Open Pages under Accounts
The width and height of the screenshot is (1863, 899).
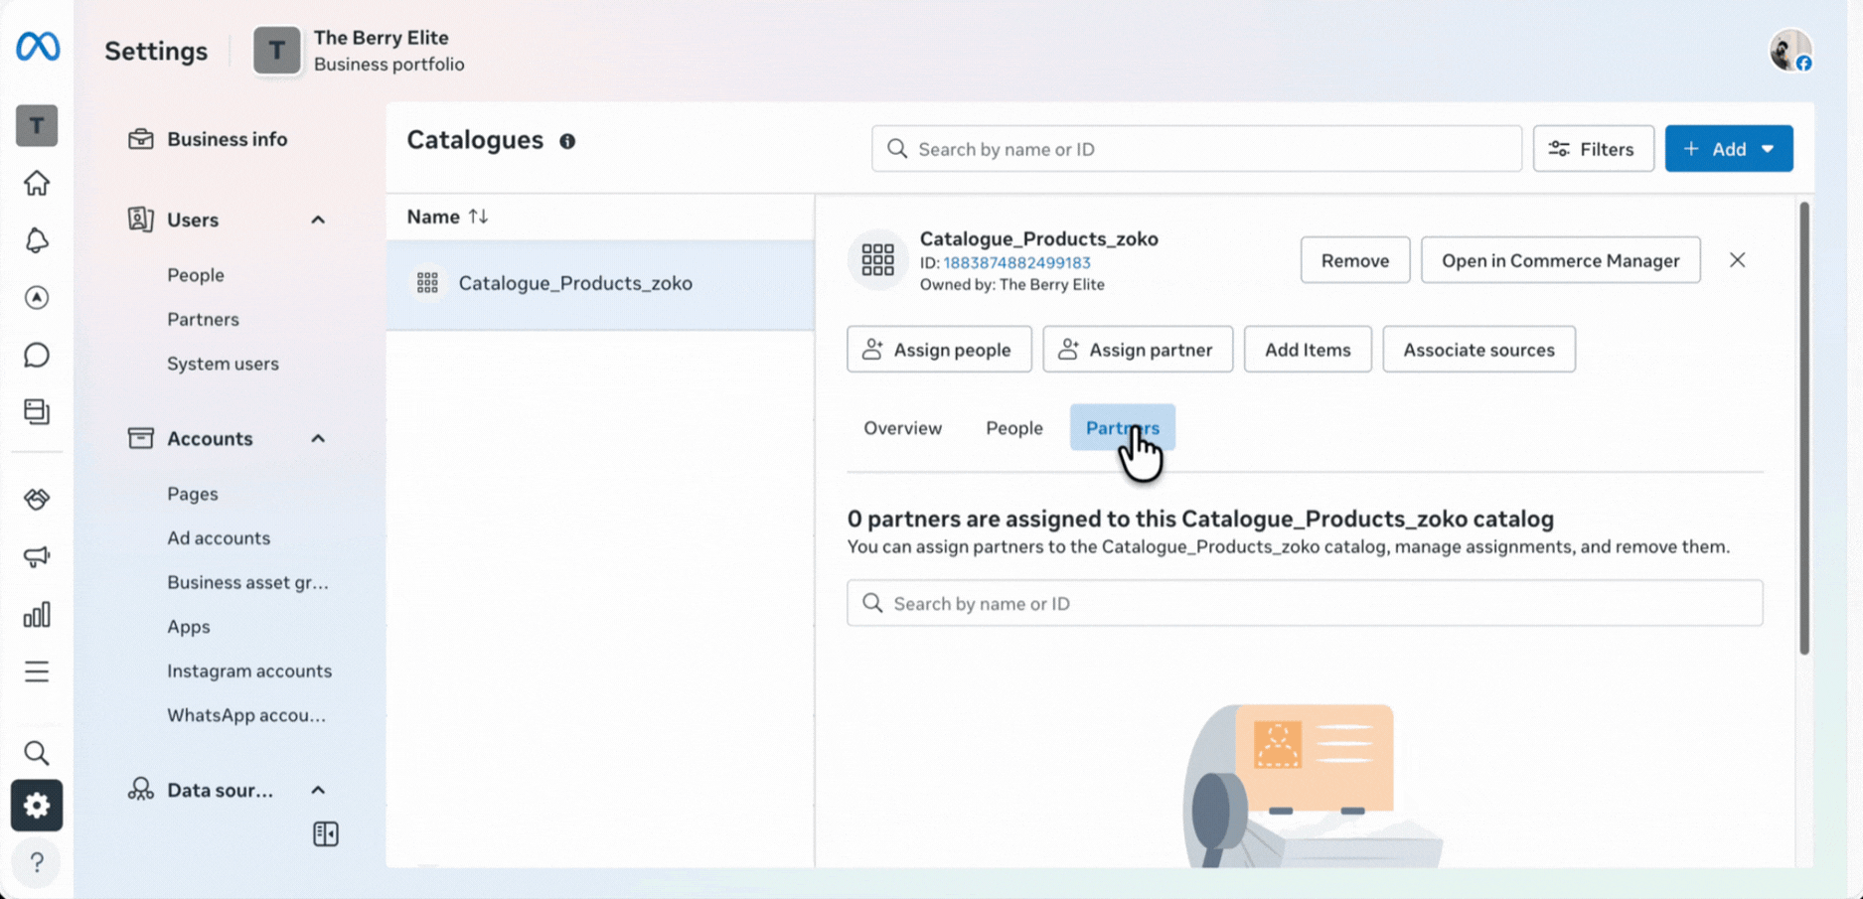pos(193,494)
